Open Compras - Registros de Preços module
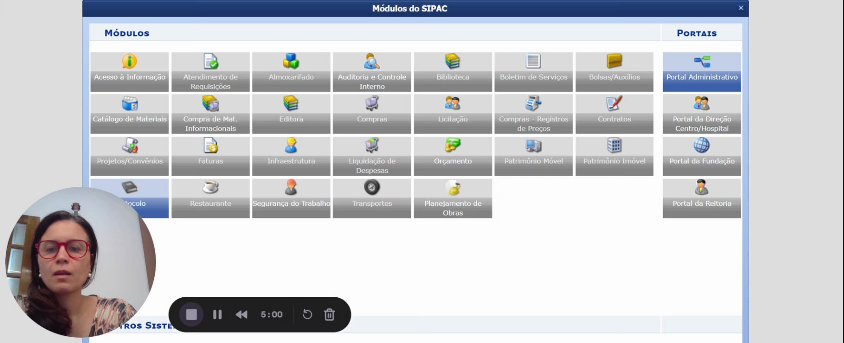Screen dimensions: 844x343 533,114
